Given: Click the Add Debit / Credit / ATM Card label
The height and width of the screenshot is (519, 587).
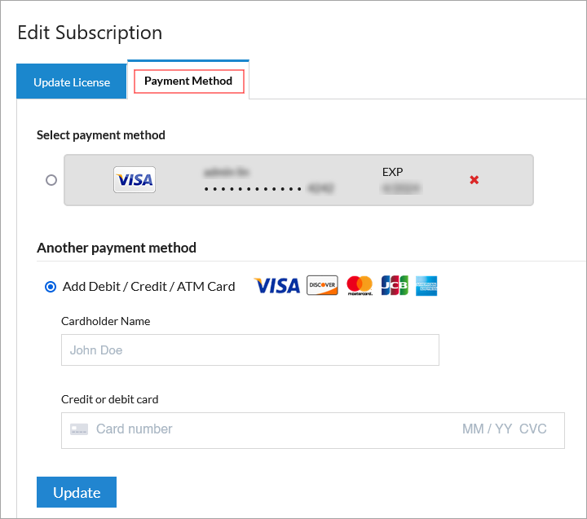Looking at the screenshot, I should pyautogui.click(x=148, y=286).
